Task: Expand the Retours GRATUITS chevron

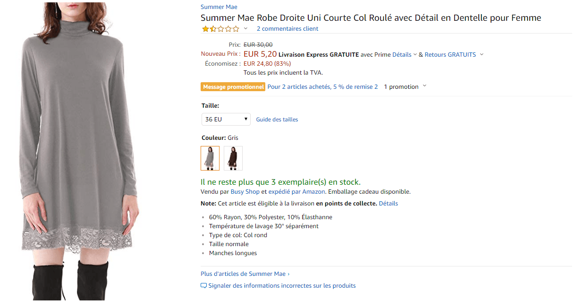Action: (x=482, y=54)
